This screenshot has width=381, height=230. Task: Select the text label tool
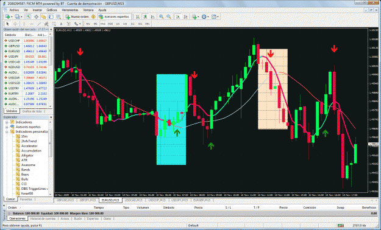[x=69, y=24]
